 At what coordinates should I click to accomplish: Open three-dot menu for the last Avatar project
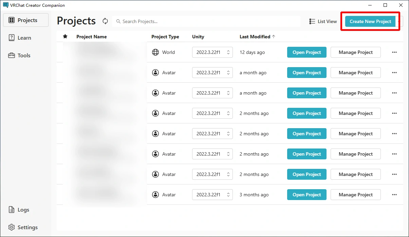[x=394, y=195]
